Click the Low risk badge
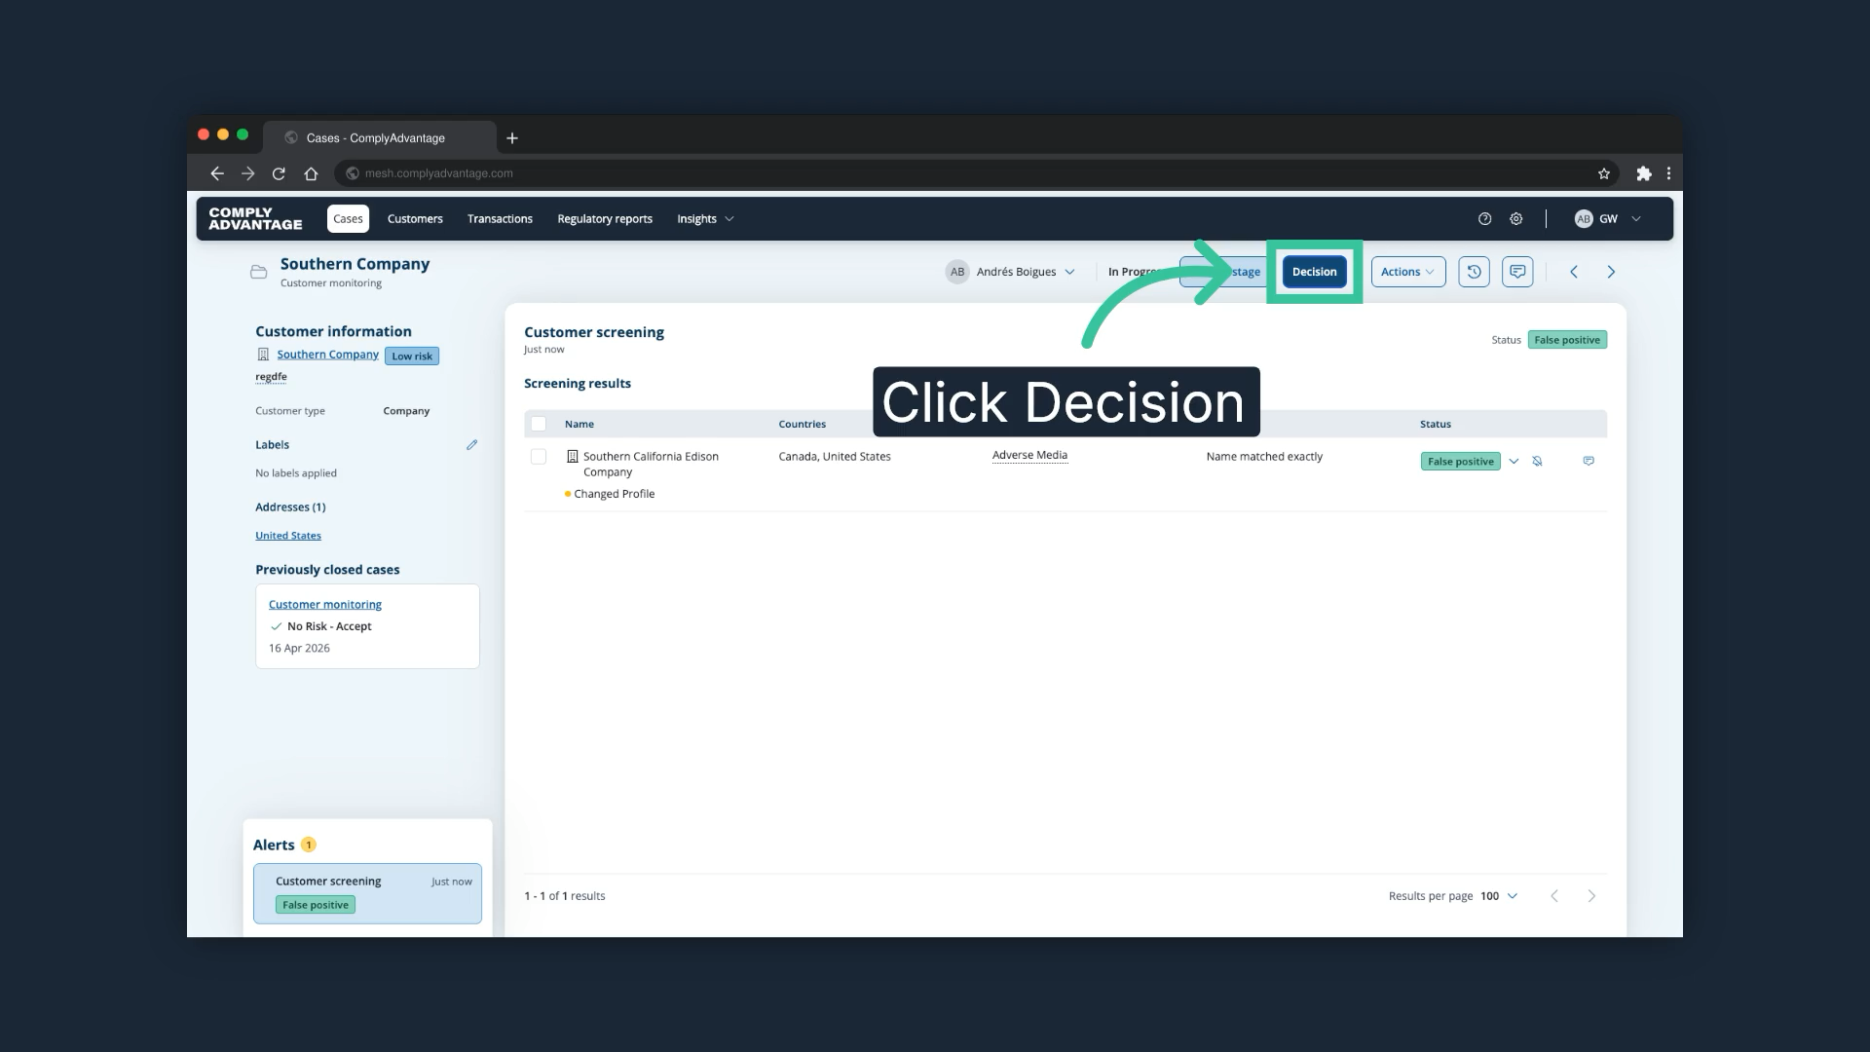The image size is (1870, 1052). 412,357
